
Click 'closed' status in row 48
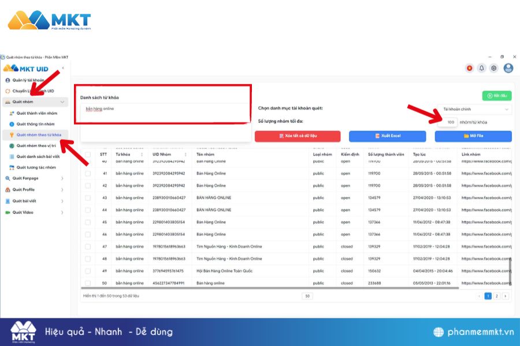pyautogui.click(x=347, y=259)
